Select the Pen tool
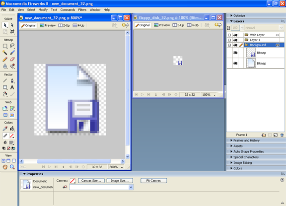 point(12,80)
